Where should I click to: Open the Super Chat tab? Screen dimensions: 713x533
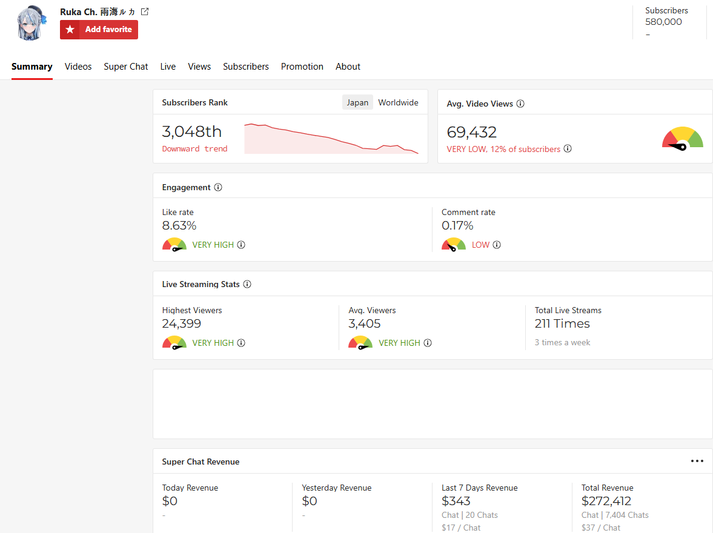(x=126, y=67)
